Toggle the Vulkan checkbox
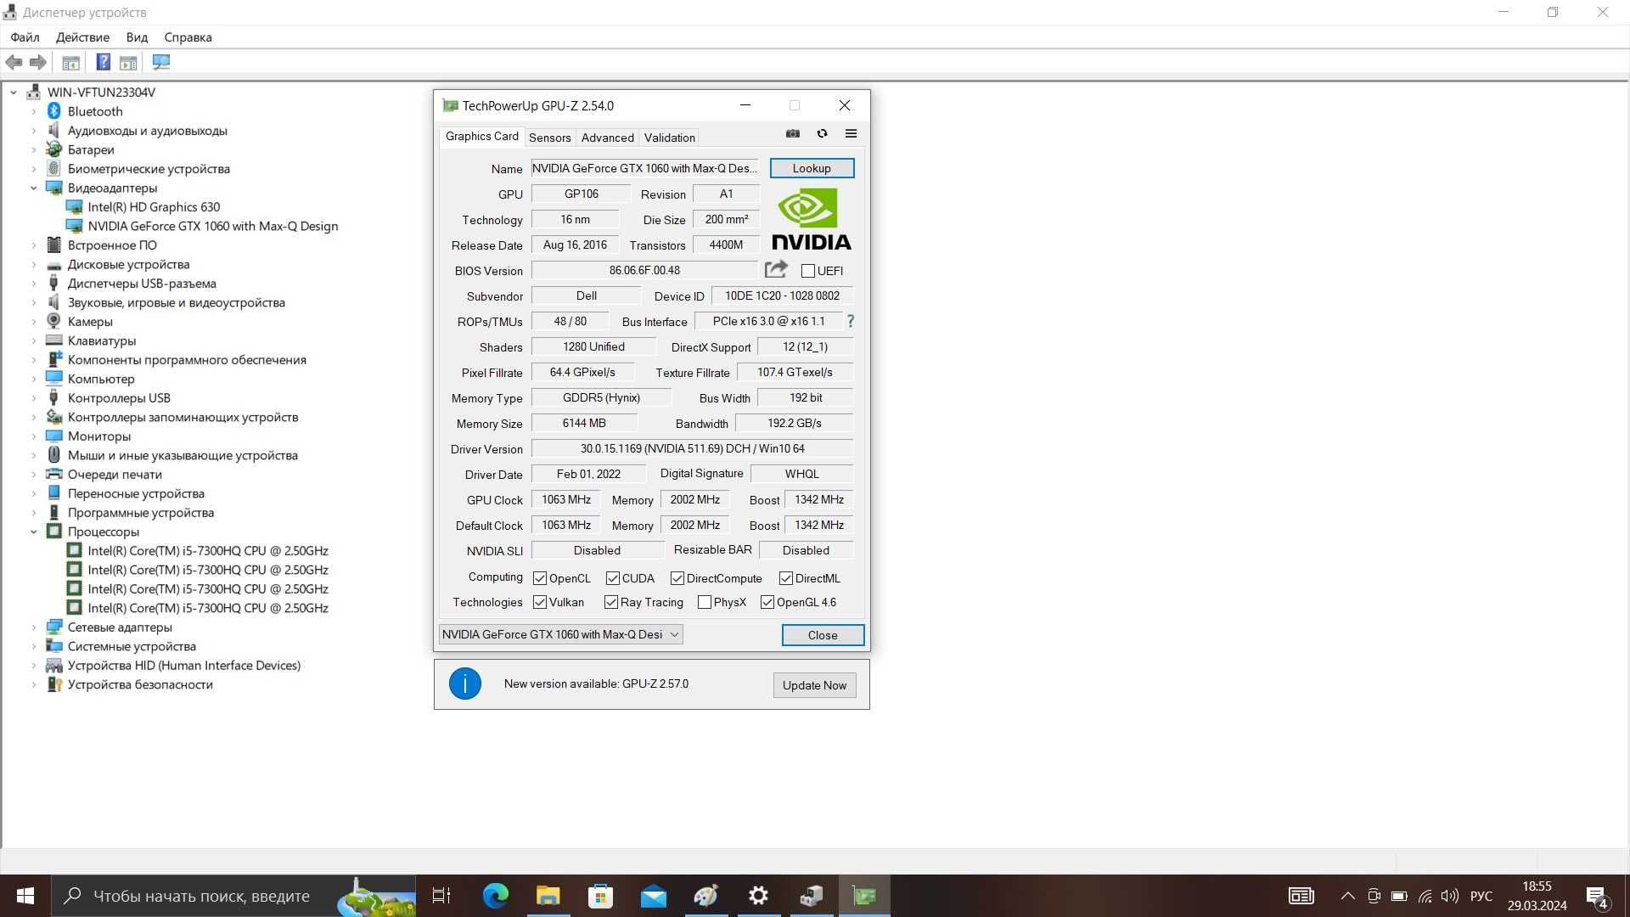Screen dimensions: 1630x917 click(540, 602)
